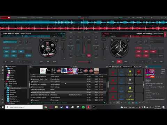Trigger the Synth 2 sampler pad
Viewport: 167px width, 125px height.
[130, 81]
